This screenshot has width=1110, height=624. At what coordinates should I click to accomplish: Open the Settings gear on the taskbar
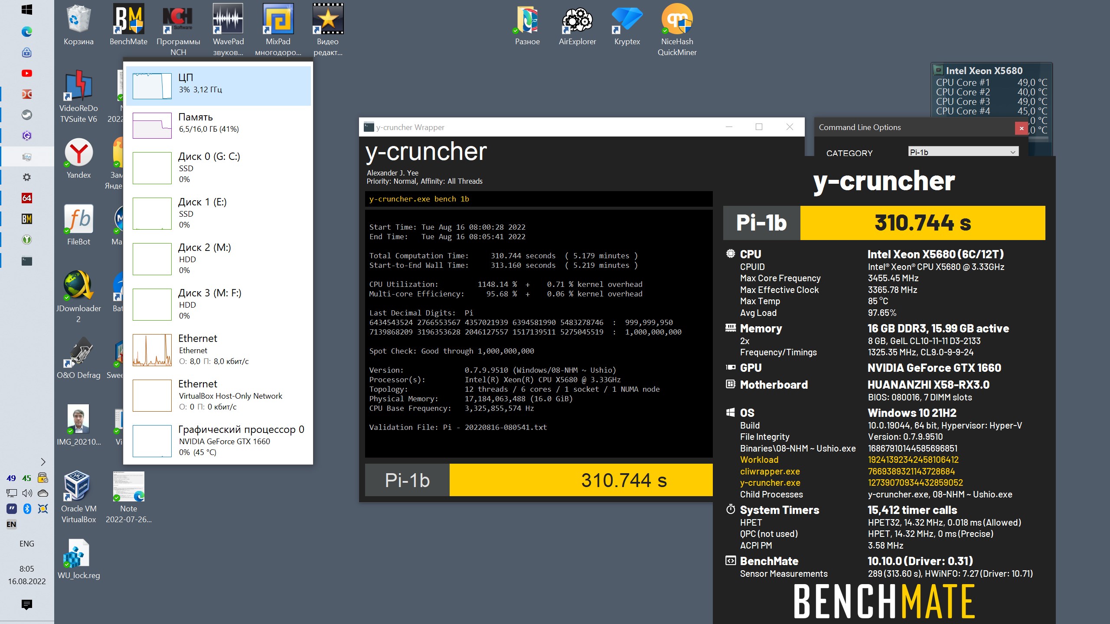[x=27, y=177]
